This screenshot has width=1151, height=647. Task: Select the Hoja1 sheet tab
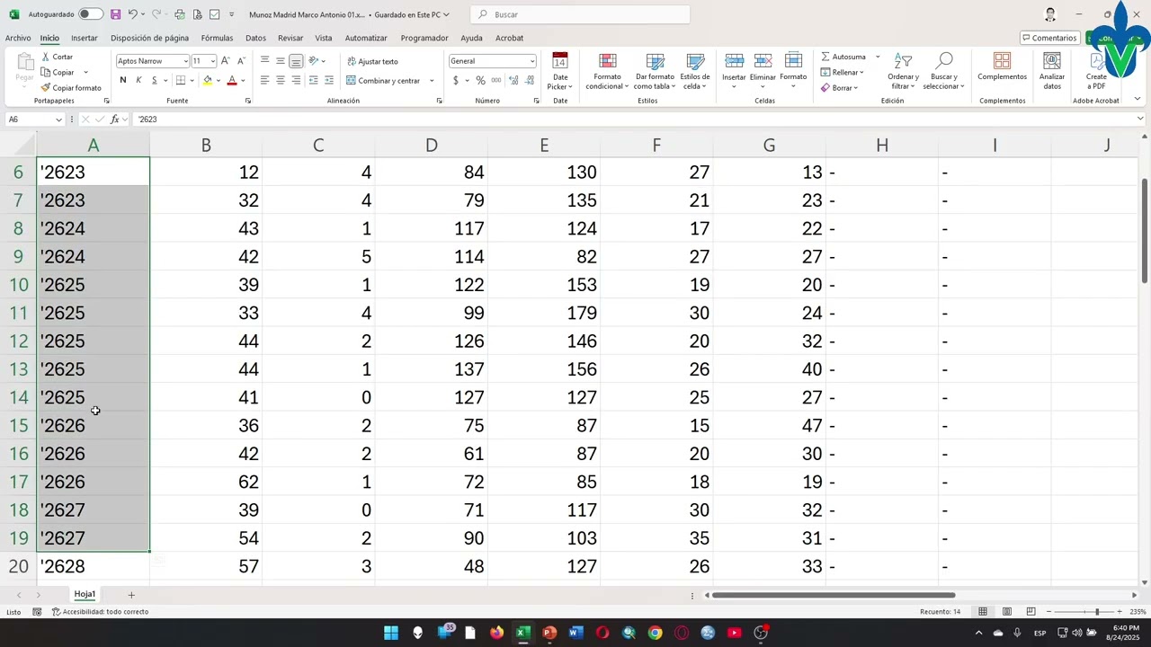pyautogui.click(x=85, y=594)
